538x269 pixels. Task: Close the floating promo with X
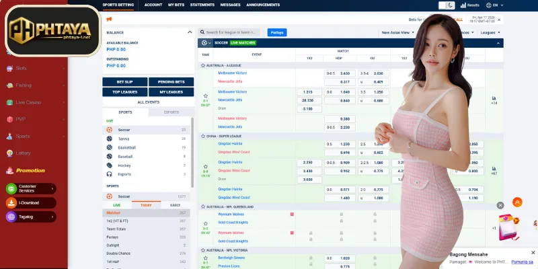click(500, 206)
